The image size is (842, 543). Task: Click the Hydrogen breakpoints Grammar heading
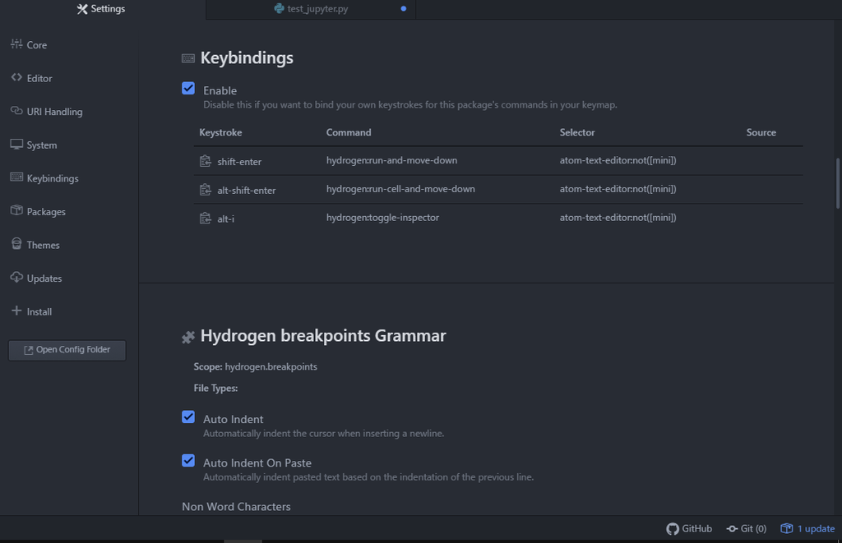323,336
